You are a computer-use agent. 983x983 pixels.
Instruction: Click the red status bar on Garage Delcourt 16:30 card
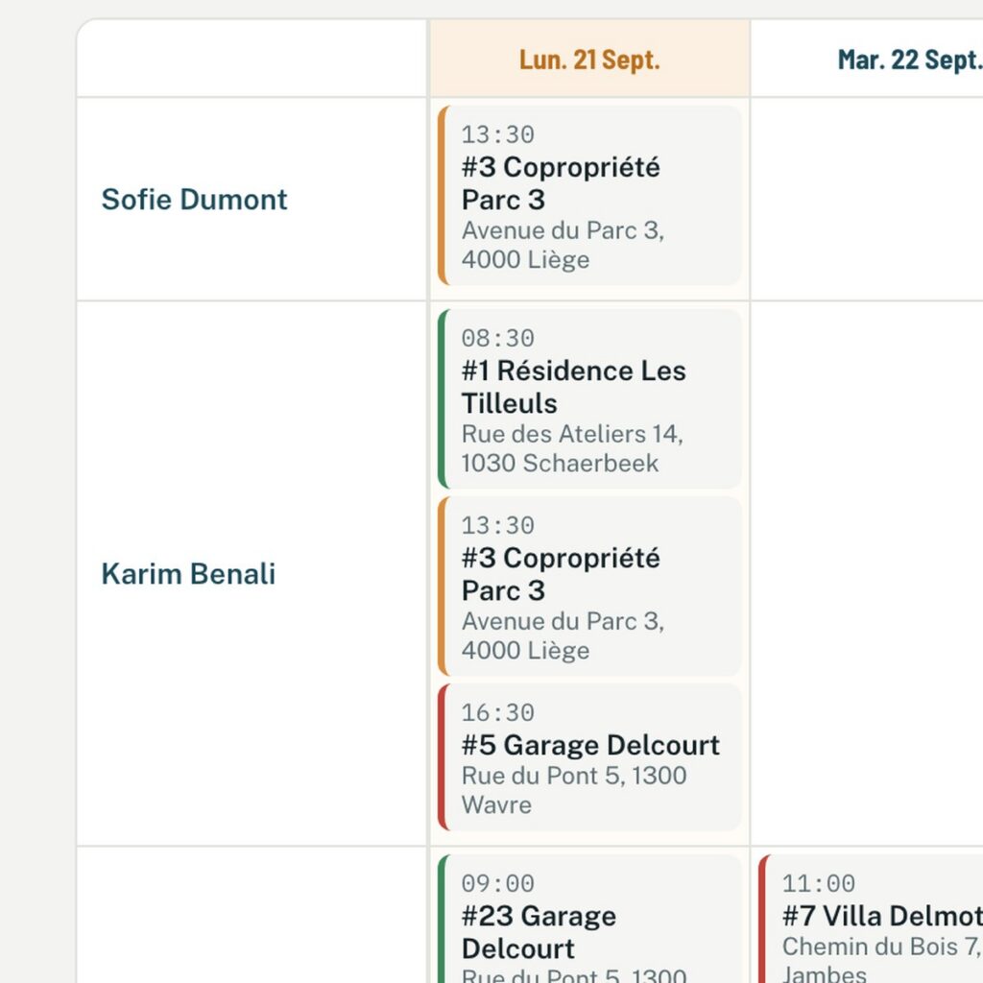pos(443,757)
